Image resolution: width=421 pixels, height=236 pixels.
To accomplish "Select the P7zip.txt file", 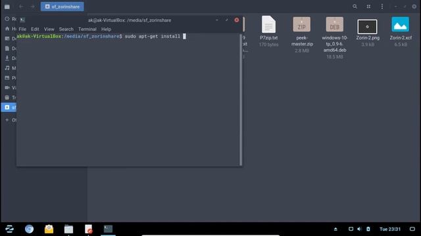I will (x=269, y=31).
